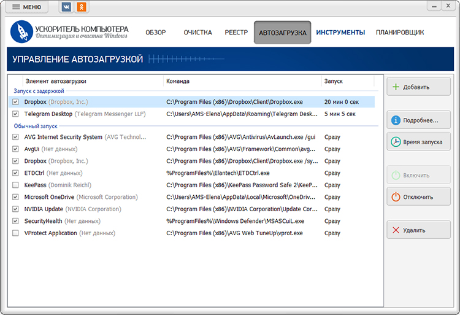The width and height of the screenshot is (460, 315).
Task: Click the Запуск с задержкой group header
Action: point(39,91)
